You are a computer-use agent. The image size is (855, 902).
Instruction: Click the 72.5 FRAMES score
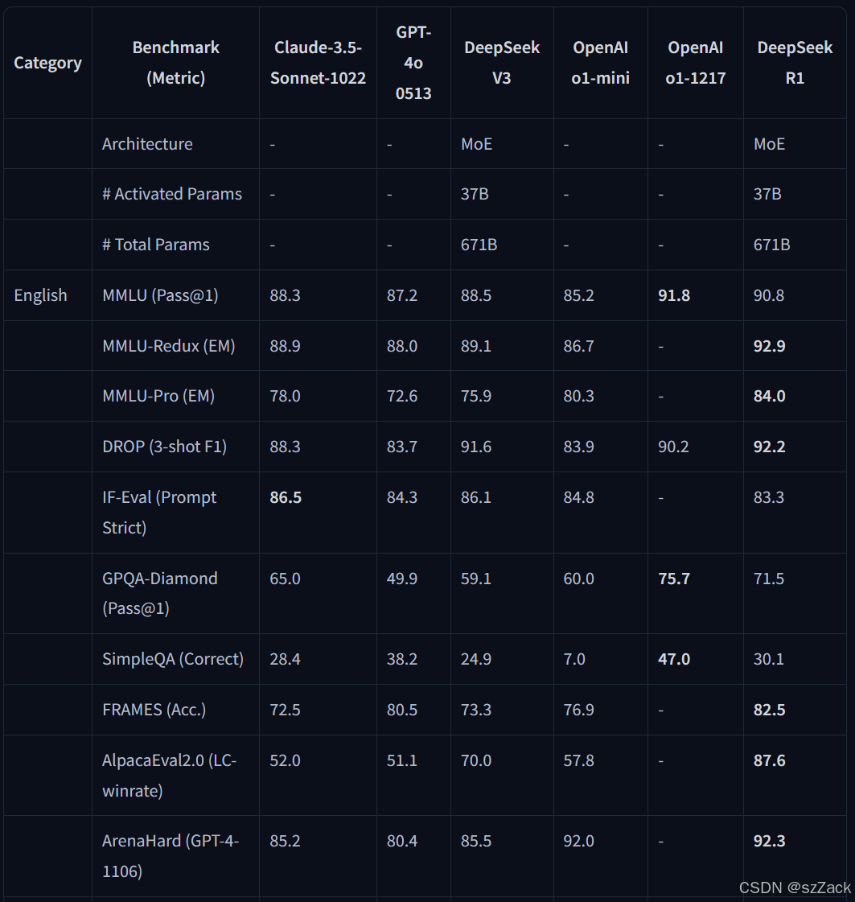click(285, 710)
